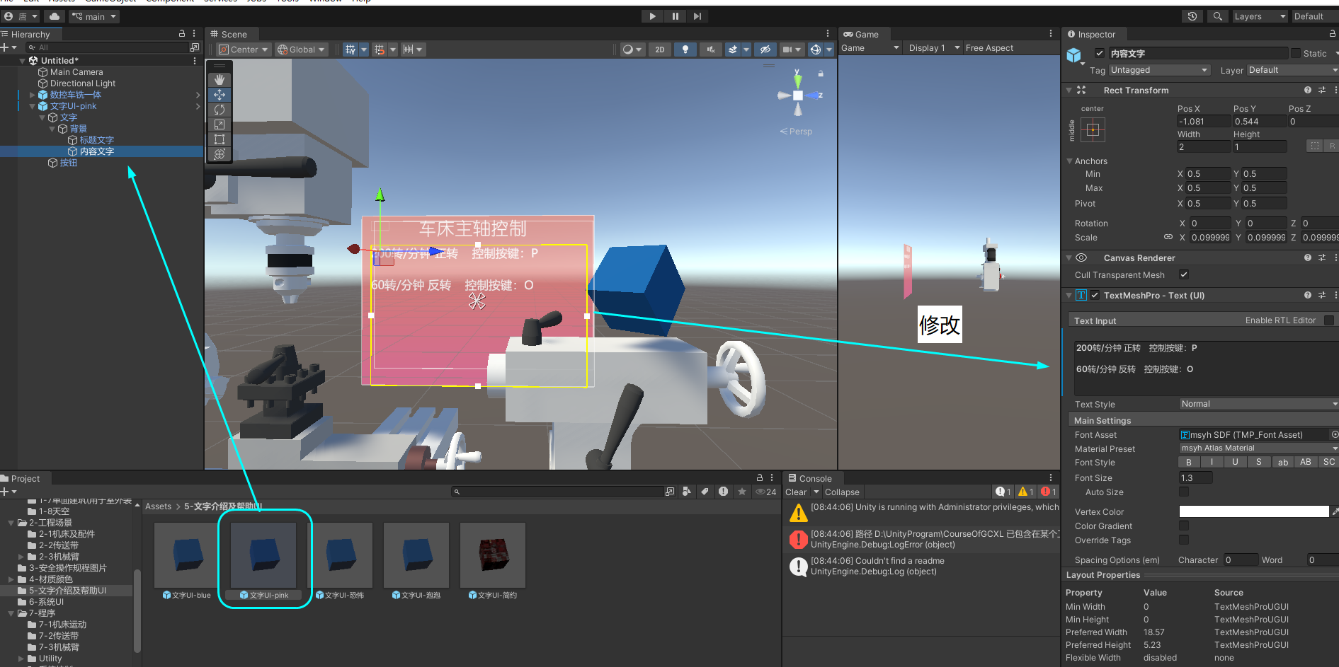Open the Tag Untagged dropdown

tap(1159, 70)
